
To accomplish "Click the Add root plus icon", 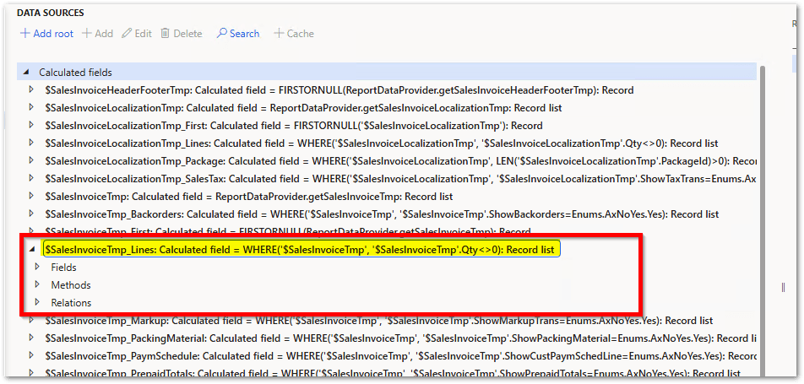I will pyautogui.click(x=25, y=34).
